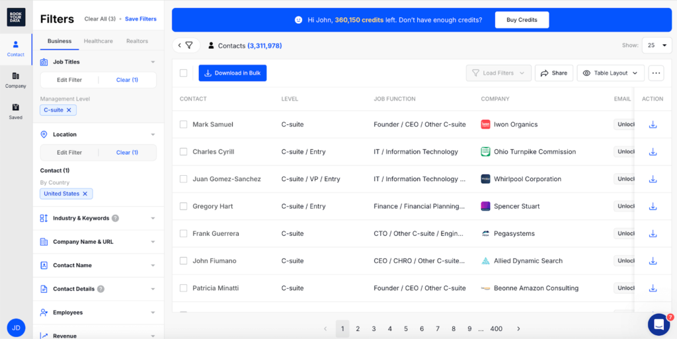The width and height of the screenshot is (677, 339).
Task: Click the Share button
Action: point(554,73)
